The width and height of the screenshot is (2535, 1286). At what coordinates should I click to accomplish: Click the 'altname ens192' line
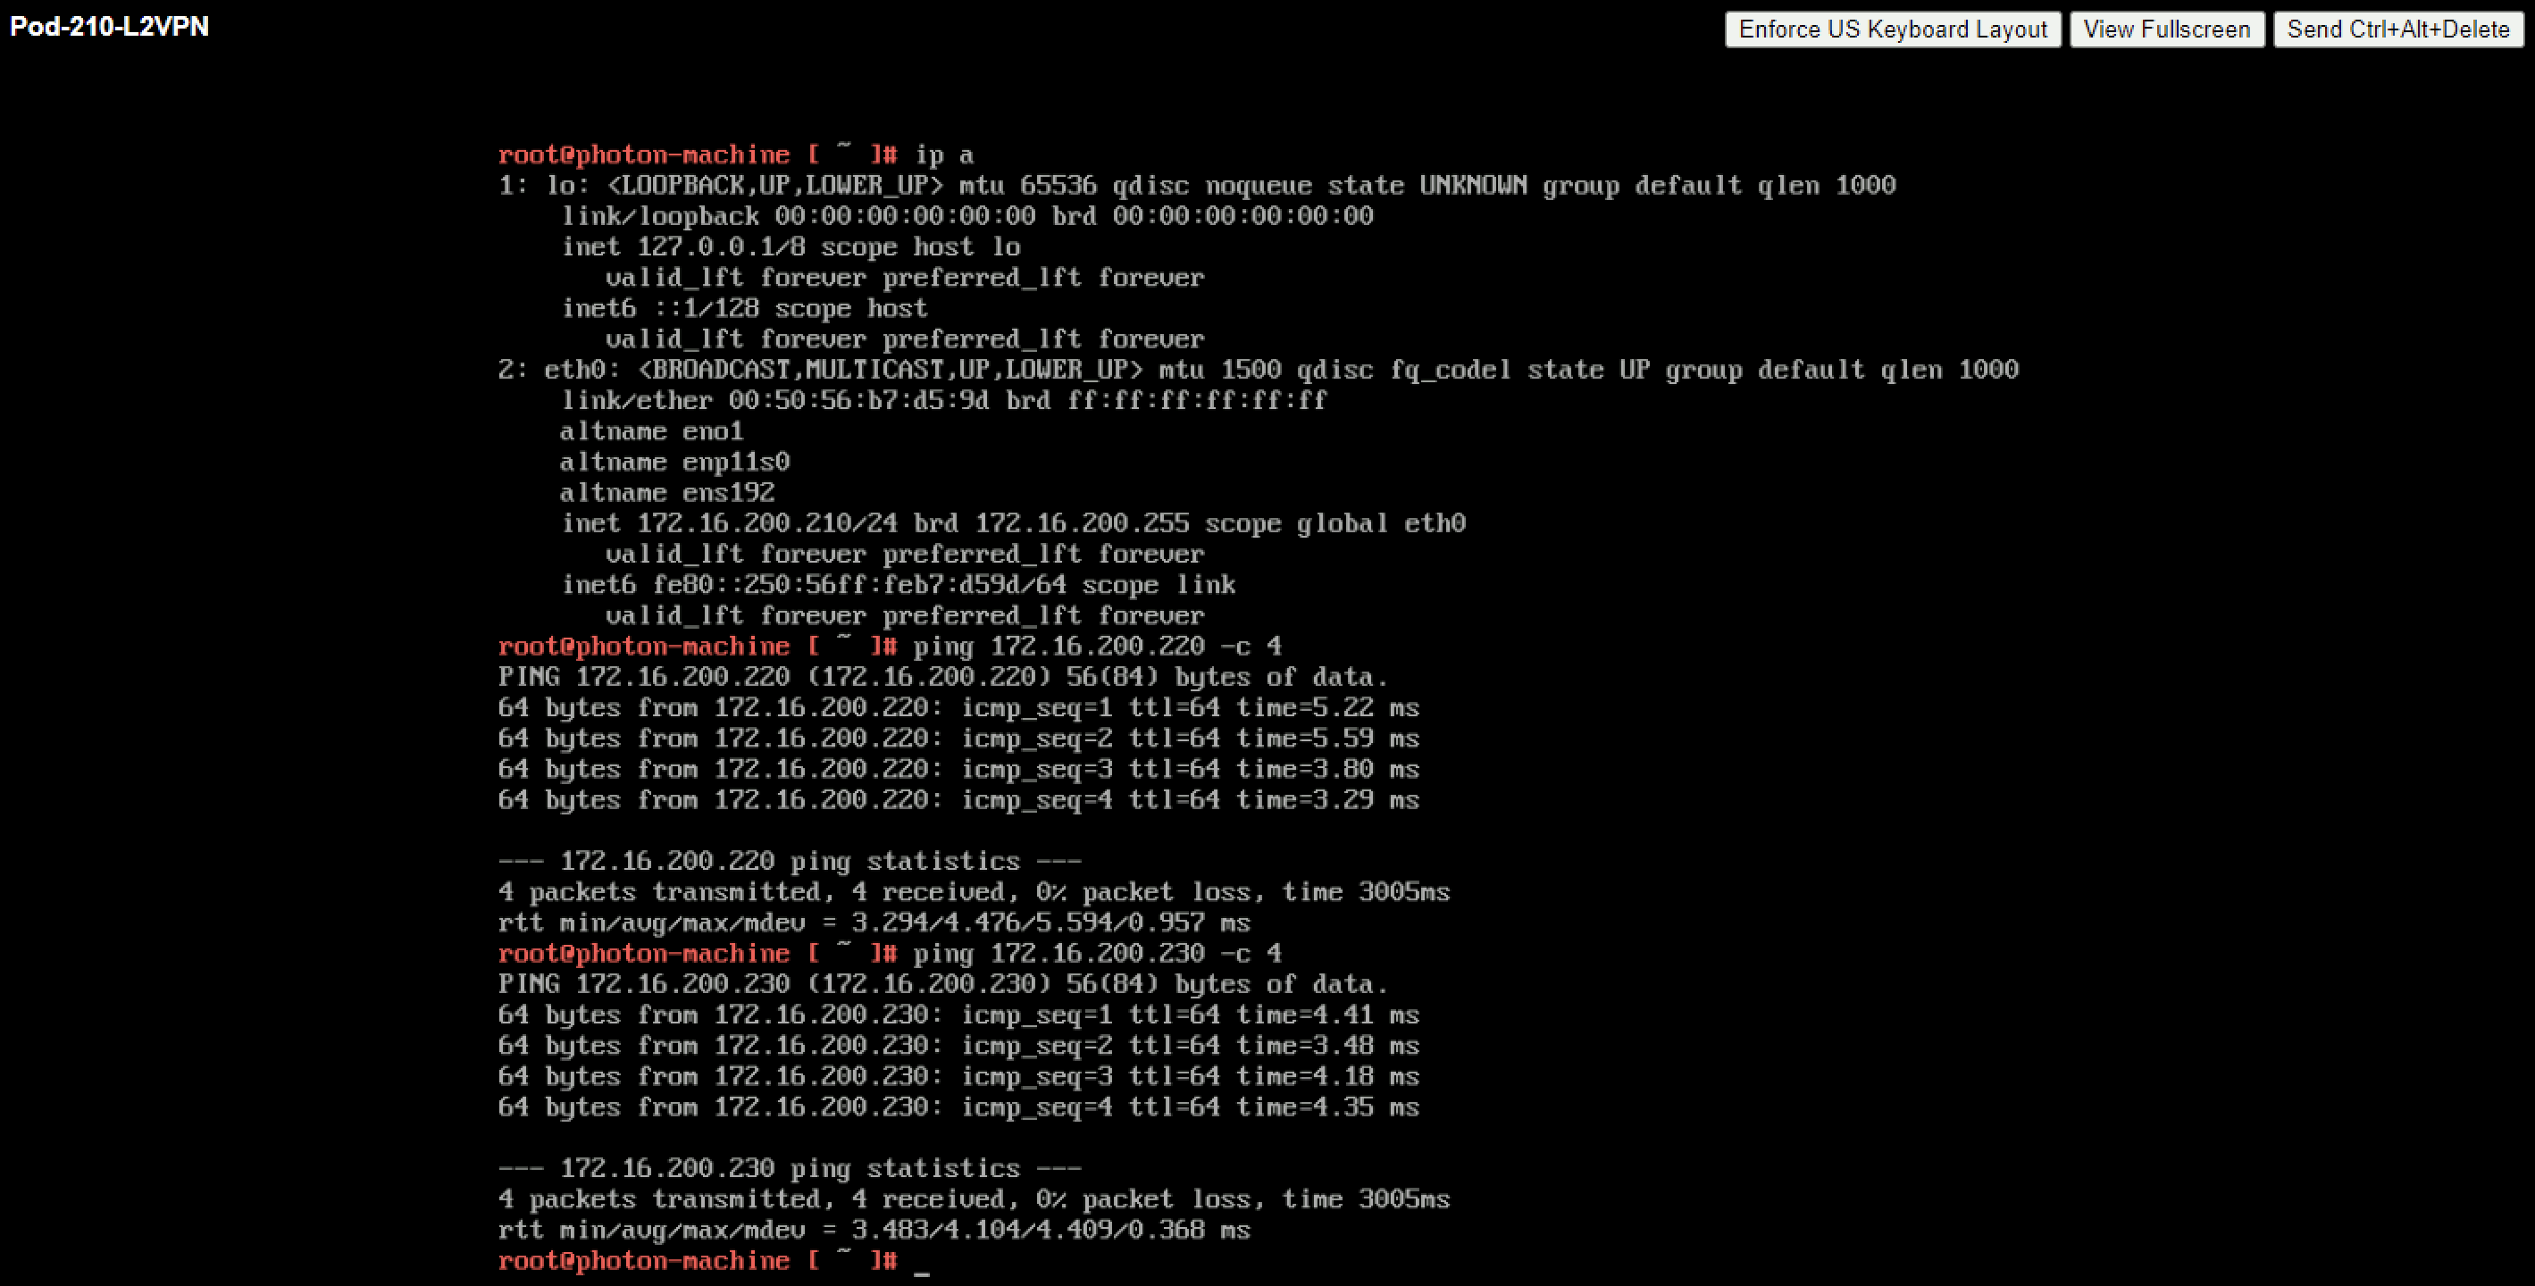point(666,493)
